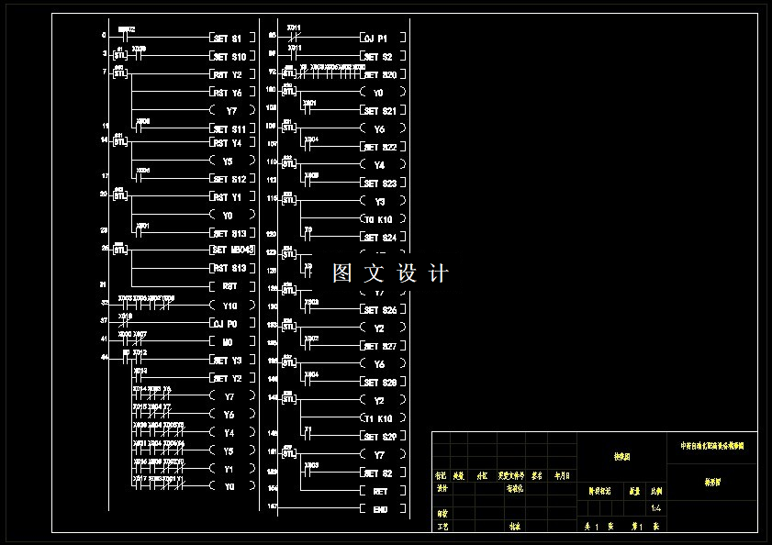This screenshot has height=545, width=772.
Task: Select the SET S27 instruction
Action: pyautogui.click(x=383, y=346)
